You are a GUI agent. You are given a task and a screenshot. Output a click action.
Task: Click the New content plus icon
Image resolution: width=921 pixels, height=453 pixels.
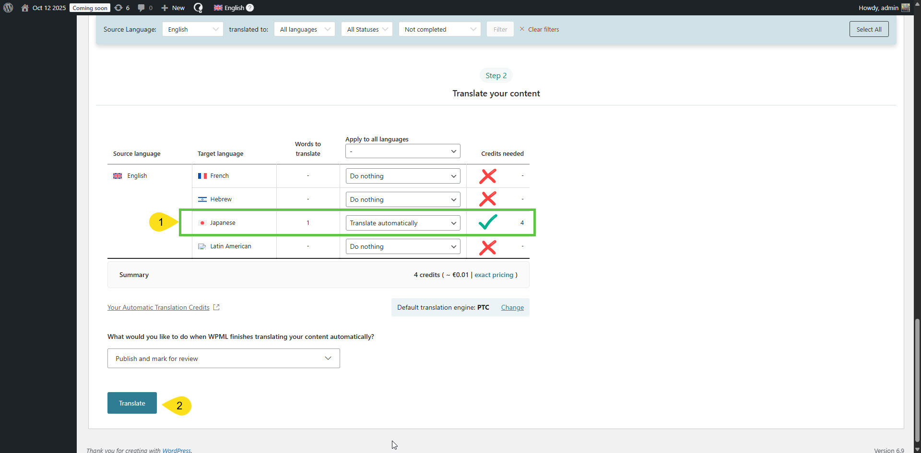coord(165,8)
